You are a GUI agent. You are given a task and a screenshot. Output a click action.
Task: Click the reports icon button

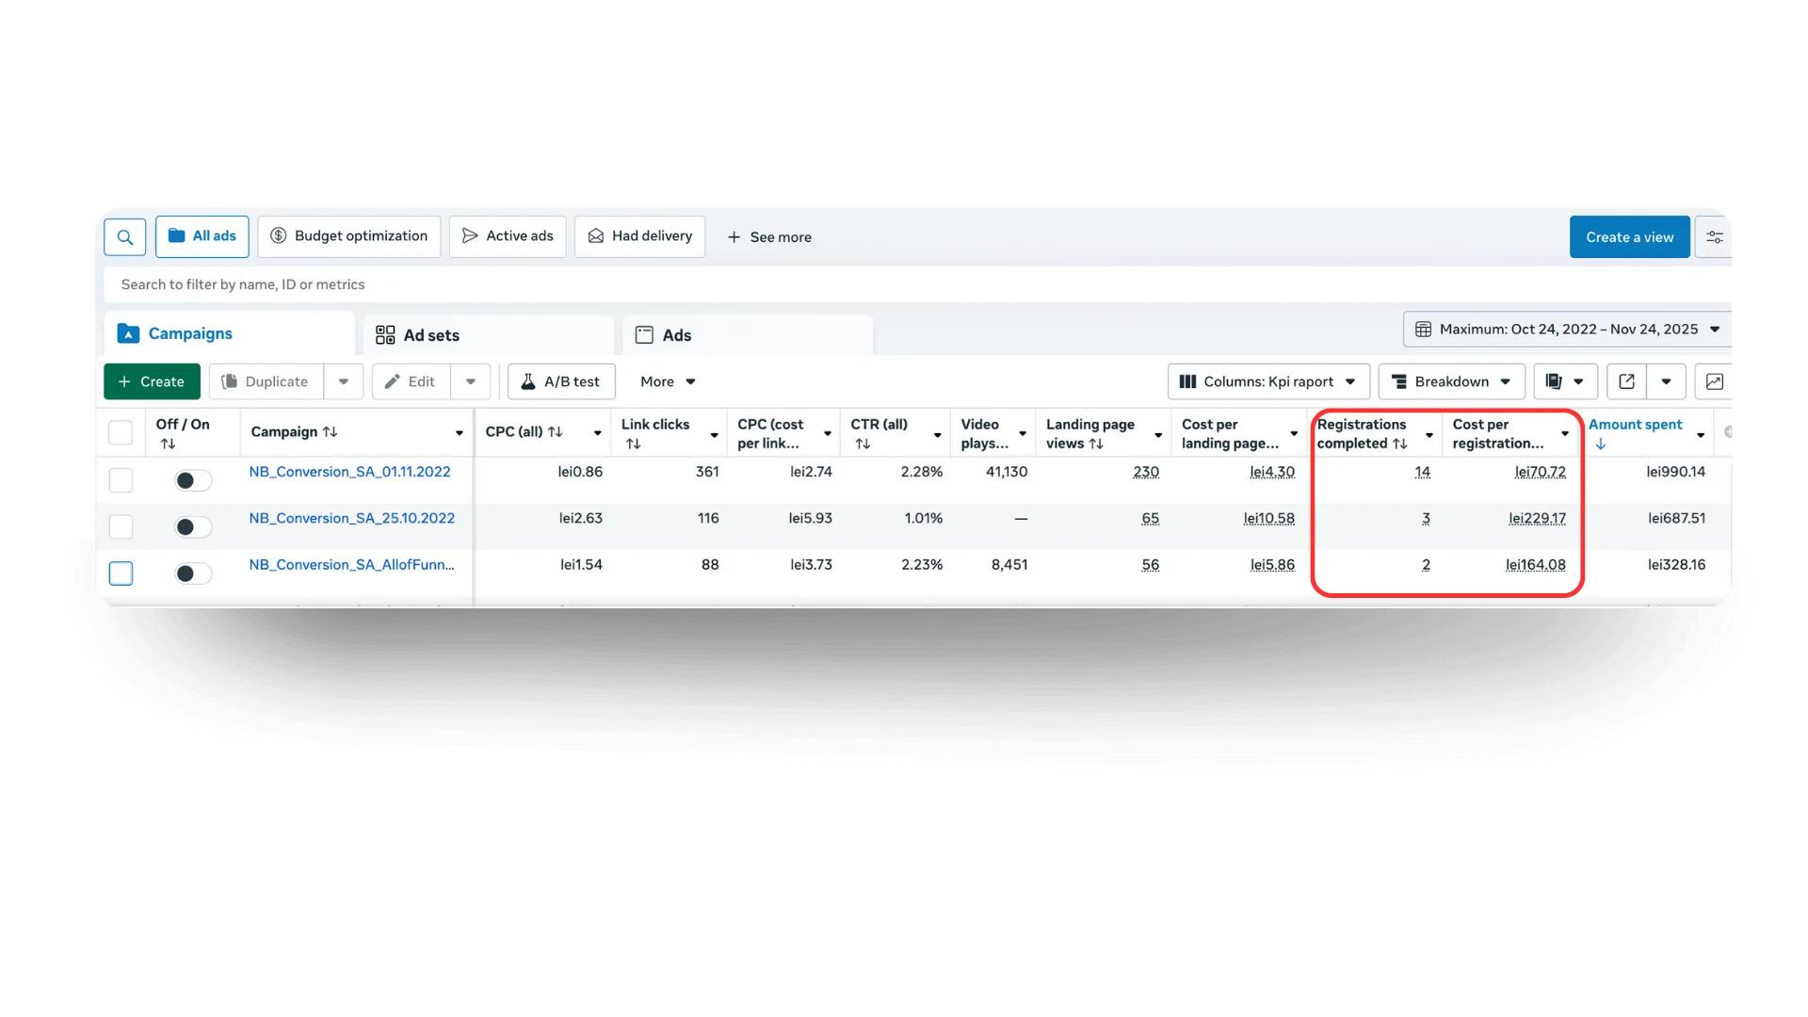tap(1555, 381)
